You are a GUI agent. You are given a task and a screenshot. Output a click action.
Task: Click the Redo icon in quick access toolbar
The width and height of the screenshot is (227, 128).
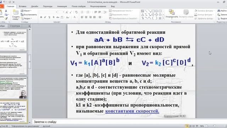(x=10, y=2)
